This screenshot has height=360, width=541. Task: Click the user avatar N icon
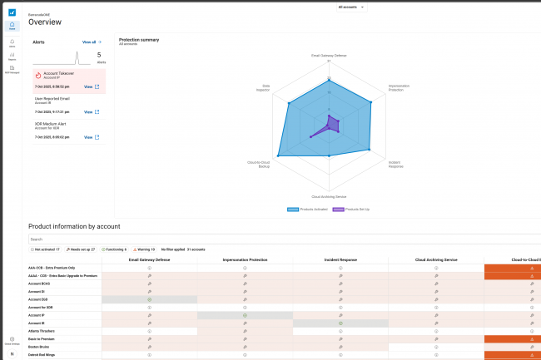[x=12, y=354]
